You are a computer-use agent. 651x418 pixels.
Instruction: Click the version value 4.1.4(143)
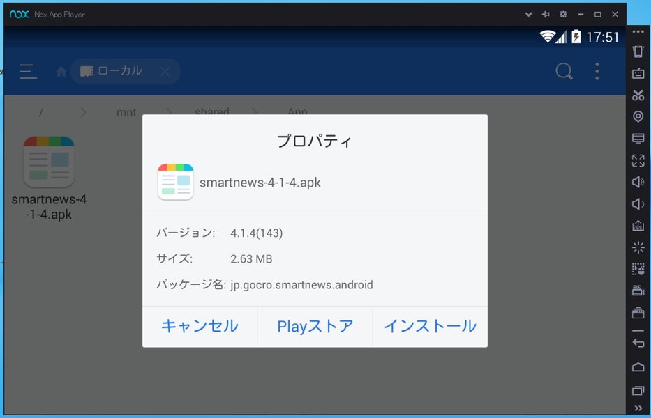point(257,233)
